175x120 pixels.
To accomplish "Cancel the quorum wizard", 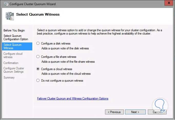I will pos(157,112).
